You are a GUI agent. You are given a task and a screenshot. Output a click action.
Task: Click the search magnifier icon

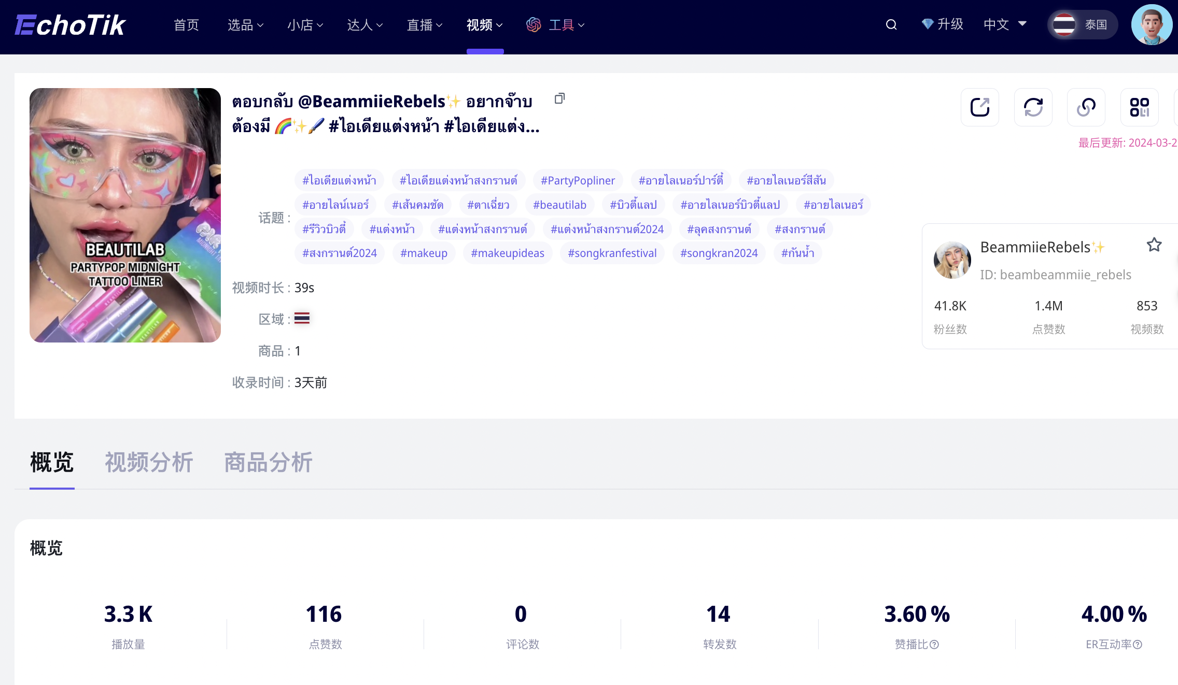tap(891, 25)
